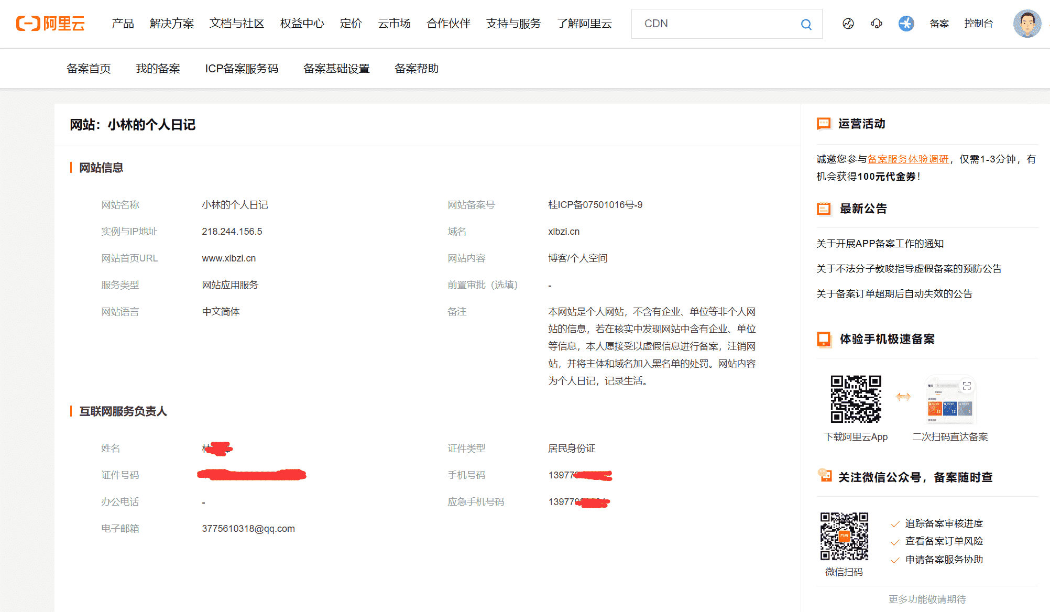Open the 备案服务体验调研 survey link
The height and width of the screenshot is (612, 1050).
[x=907, y=159]
